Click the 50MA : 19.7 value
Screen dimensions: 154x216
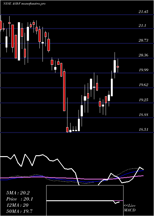19,211
